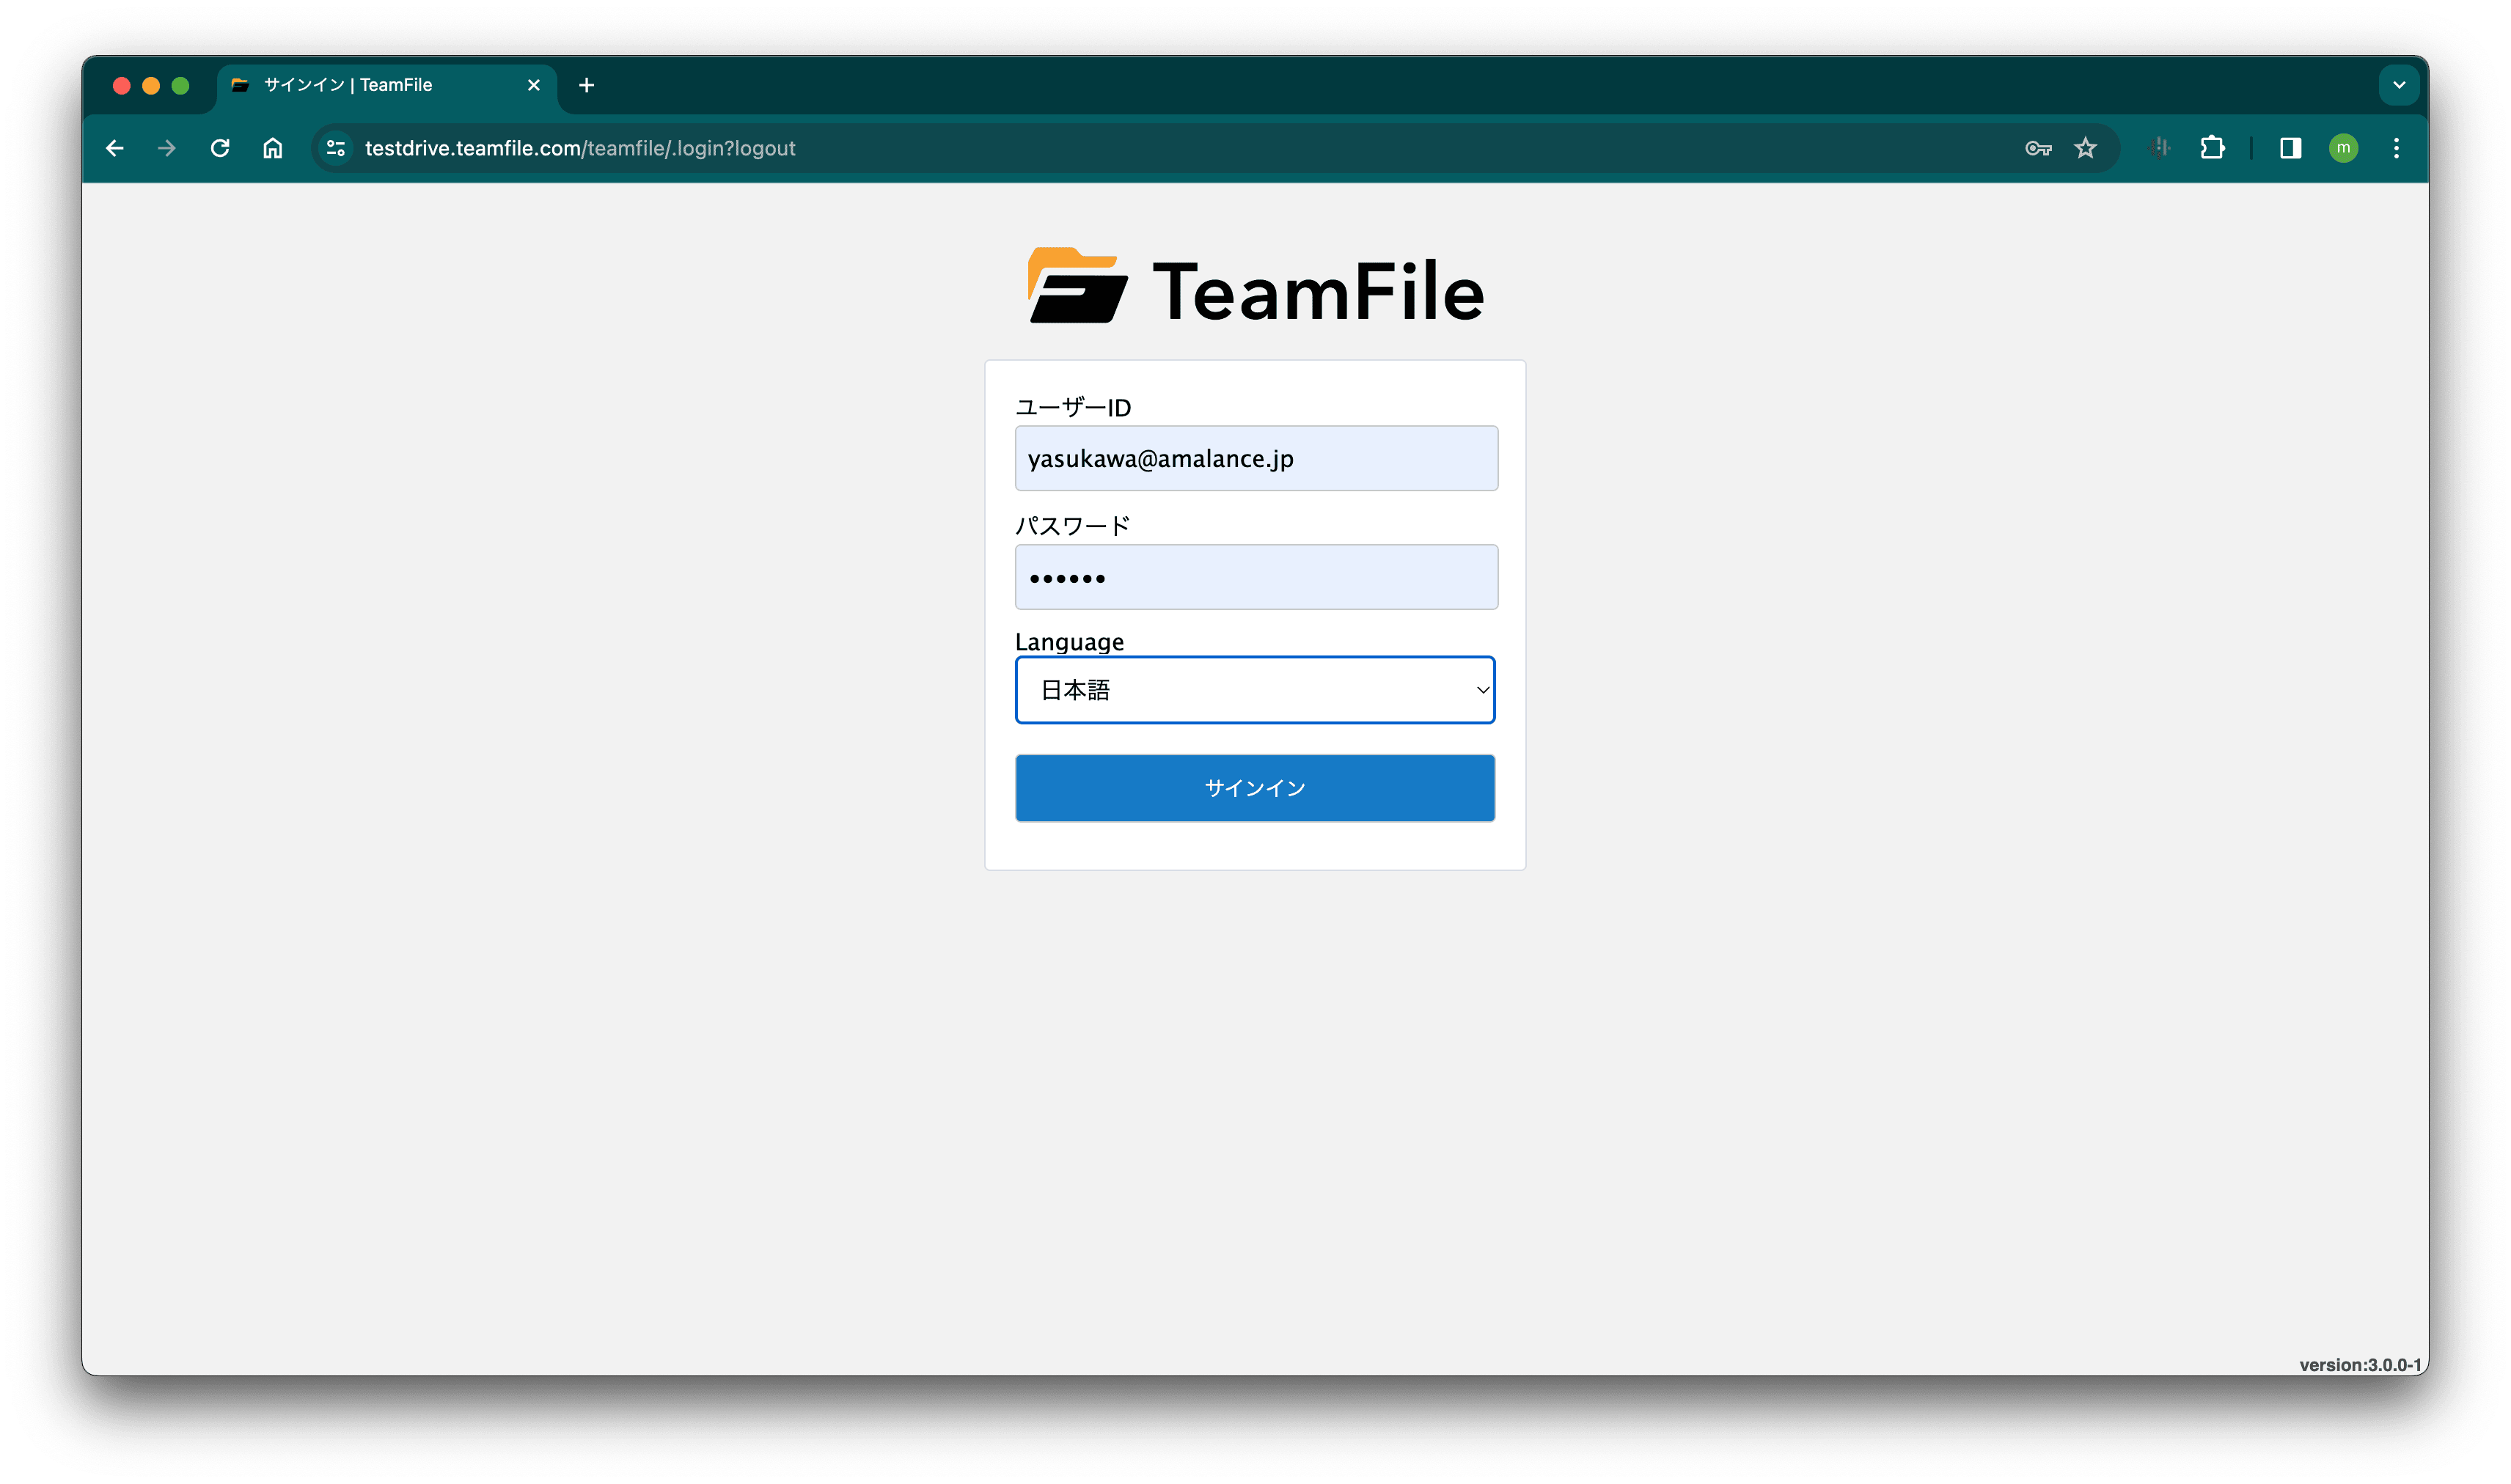Open tab search chevron dropdown
Screen dimensions: 2511x1484
(x=2398, y=85)
